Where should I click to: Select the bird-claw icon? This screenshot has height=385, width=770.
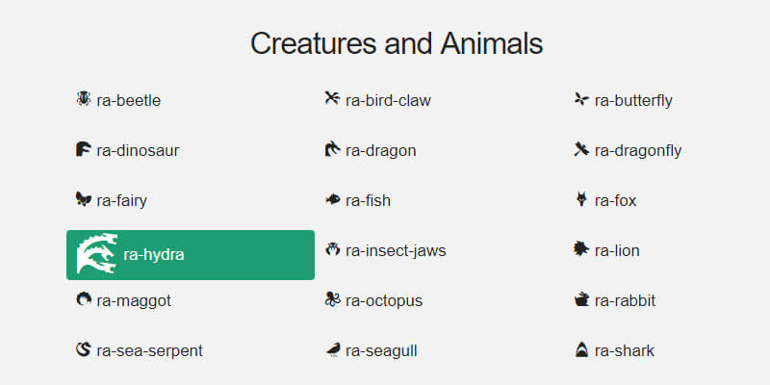point(332,99)
